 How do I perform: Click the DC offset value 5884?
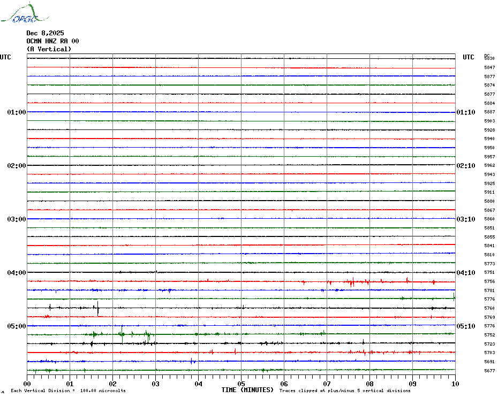point(489,103)
